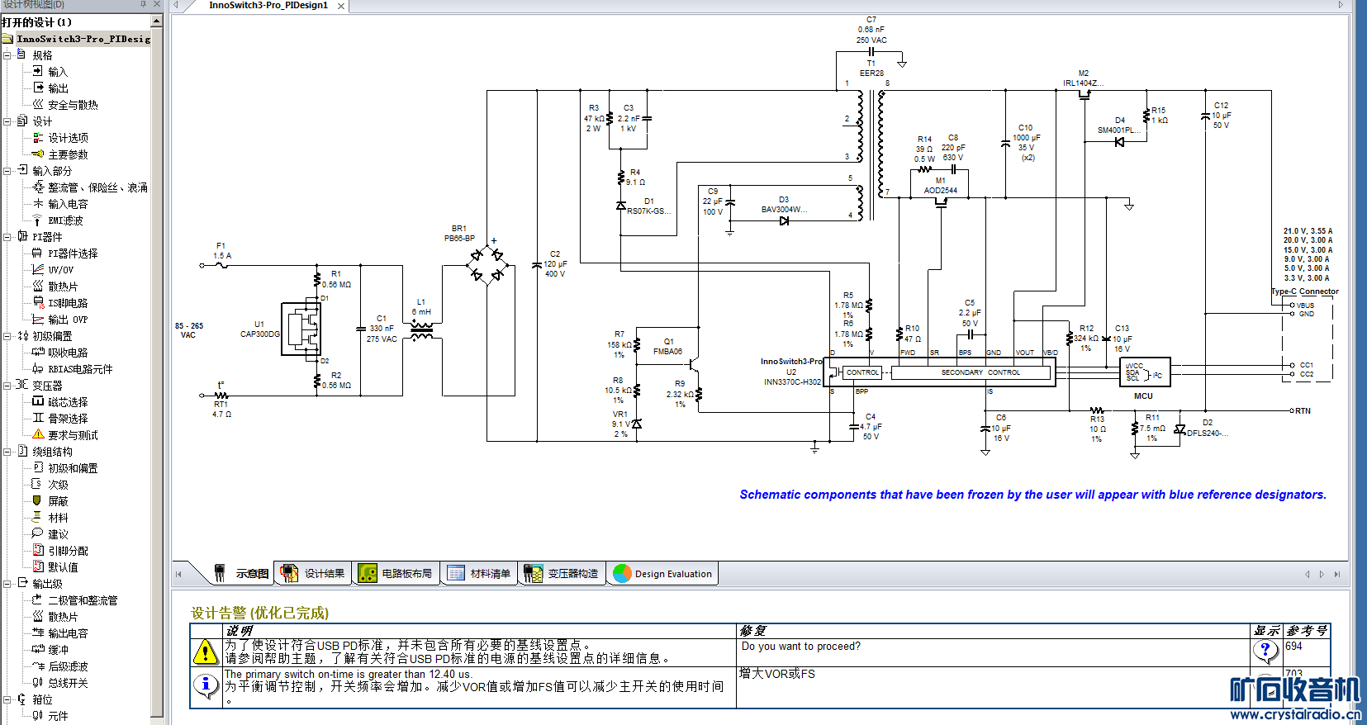Click the first-tab button beside 示意图 tabs
1367x725 pixels.
(x=178, y=574)
